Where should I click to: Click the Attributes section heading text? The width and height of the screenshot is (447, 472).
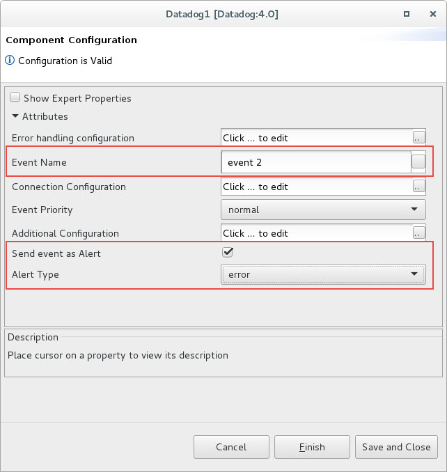(x=45, y=116)
